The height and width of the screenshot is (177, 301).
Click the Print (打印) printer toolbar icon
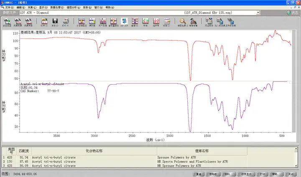click(x=66, y=22)
